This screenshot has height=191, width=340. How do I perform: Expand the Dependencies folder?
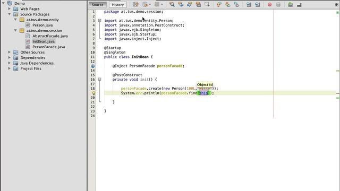(x=10, y=57)
